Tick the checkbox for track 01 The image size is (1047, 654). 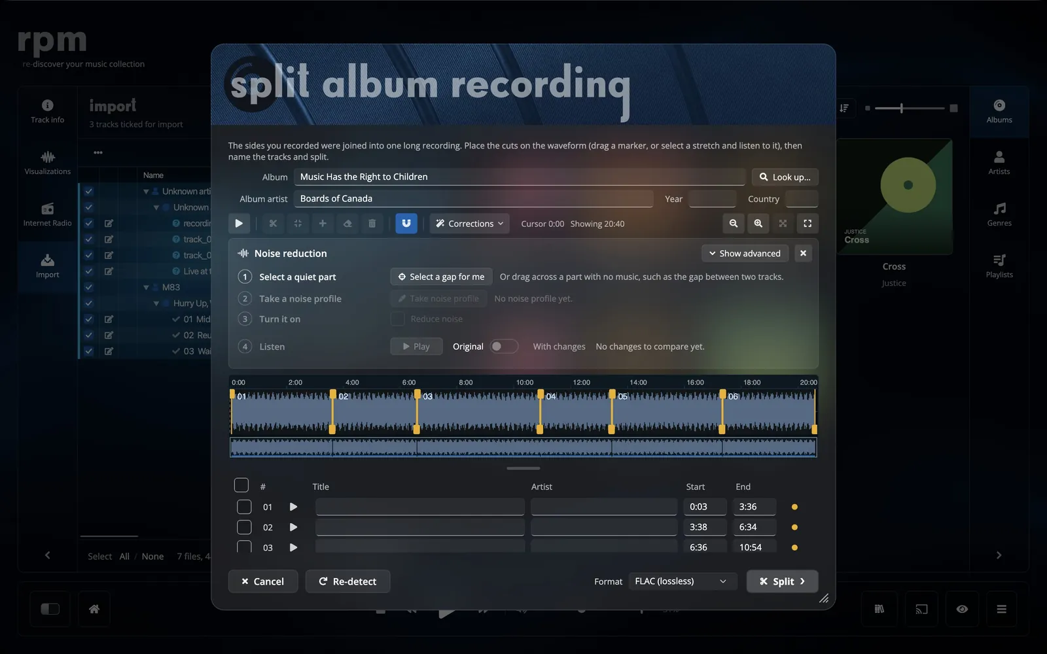pos(244,507)
